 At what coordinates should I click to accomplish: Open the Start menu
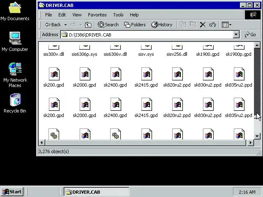[x=12, y=192]
